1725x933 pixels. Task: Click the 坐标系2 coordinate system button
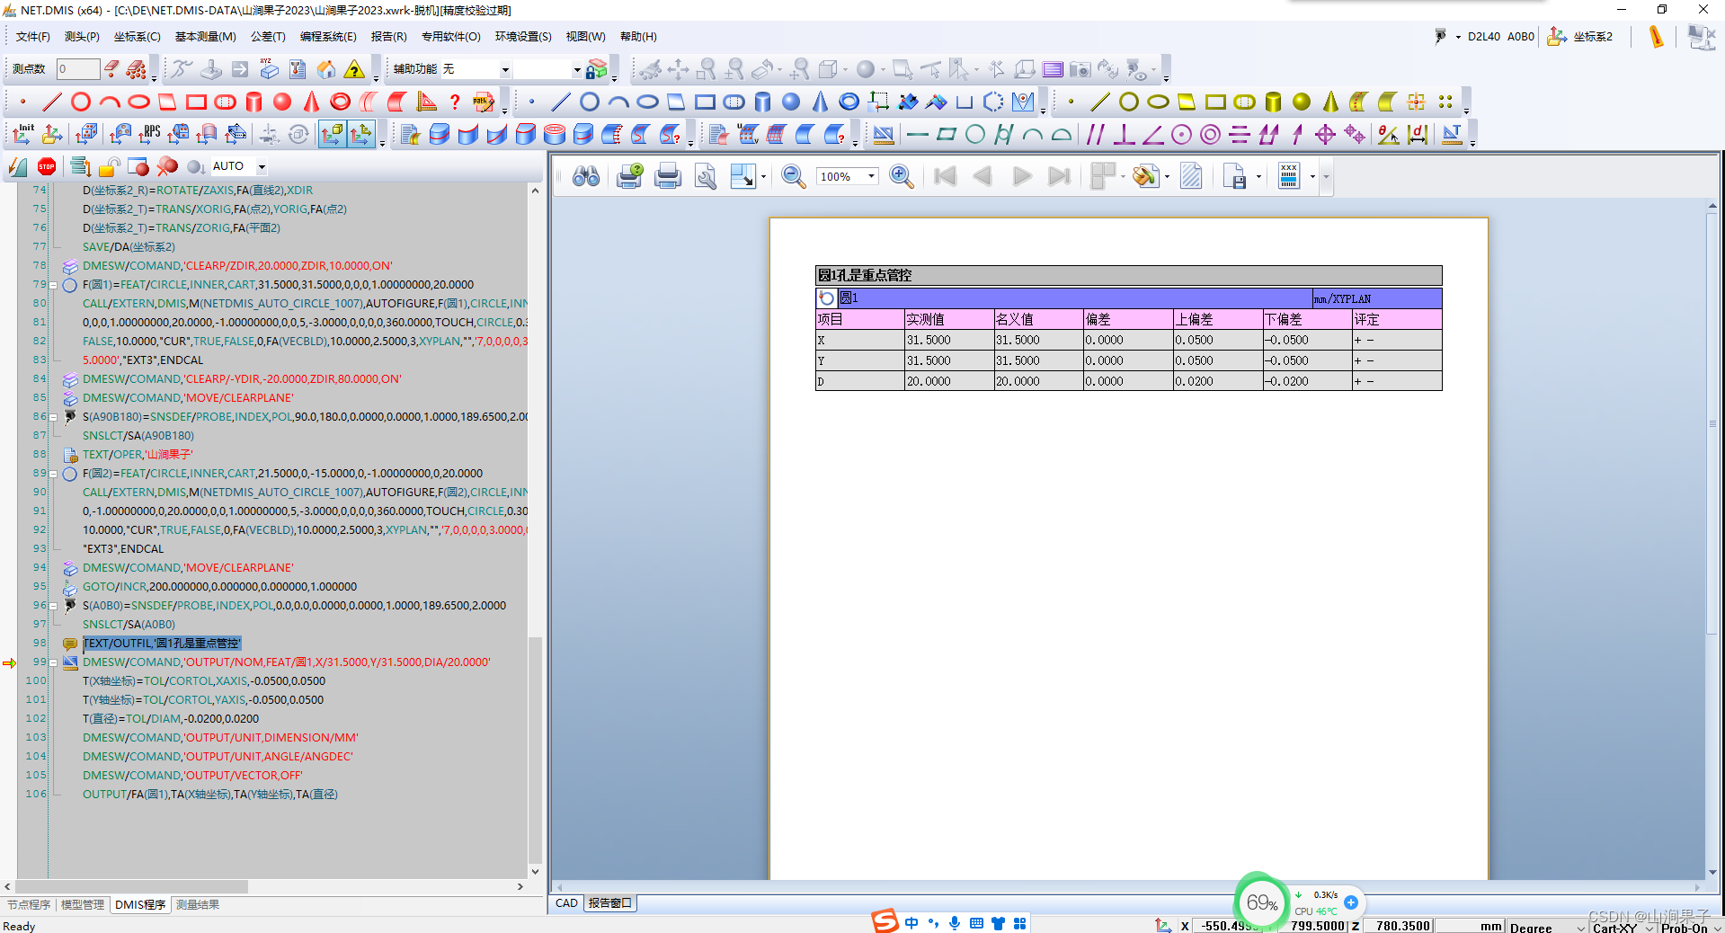point(1580,37)
